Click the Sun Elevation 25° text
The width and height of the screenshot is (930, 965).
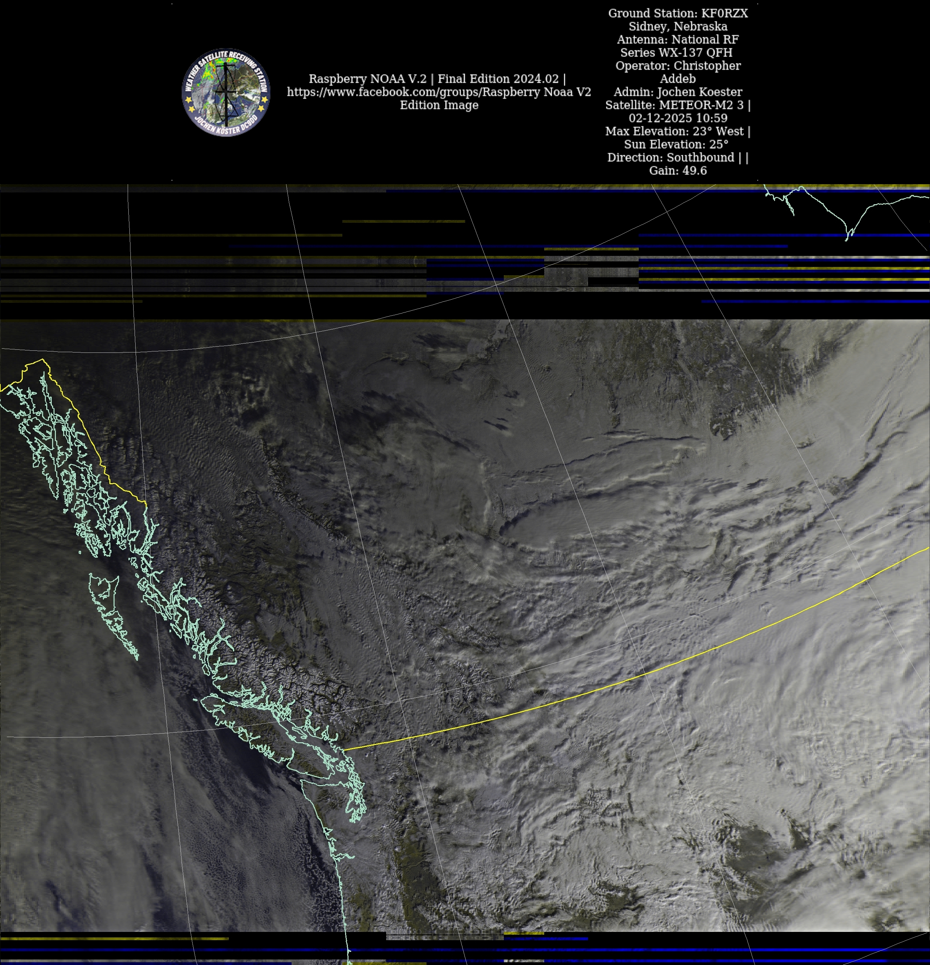coord(676,144)
